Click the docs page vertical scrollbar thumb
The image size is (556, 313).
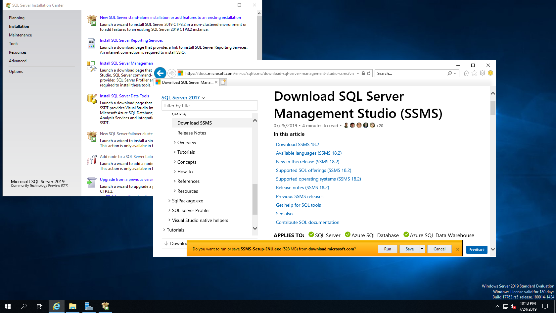(x=493, y=108)
